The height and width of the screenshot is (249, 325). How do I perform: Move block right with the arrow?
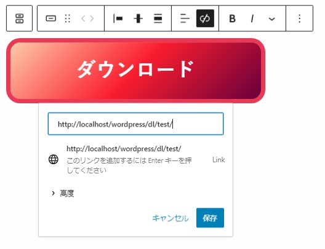tap(92, 18)
